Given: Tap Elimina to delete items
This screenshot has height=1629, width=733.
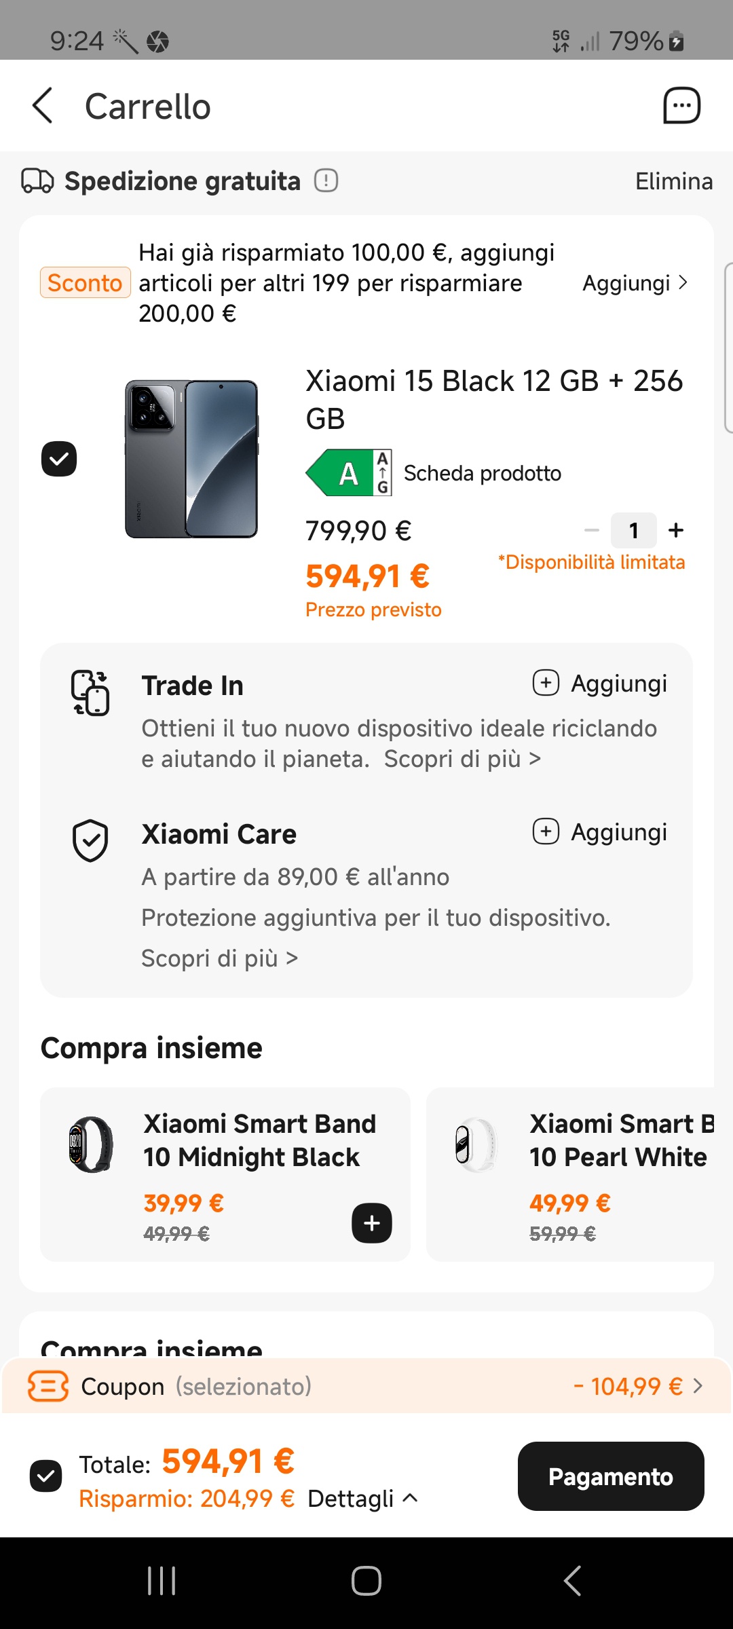Looking at the screenshot, I should click(673, 181).
